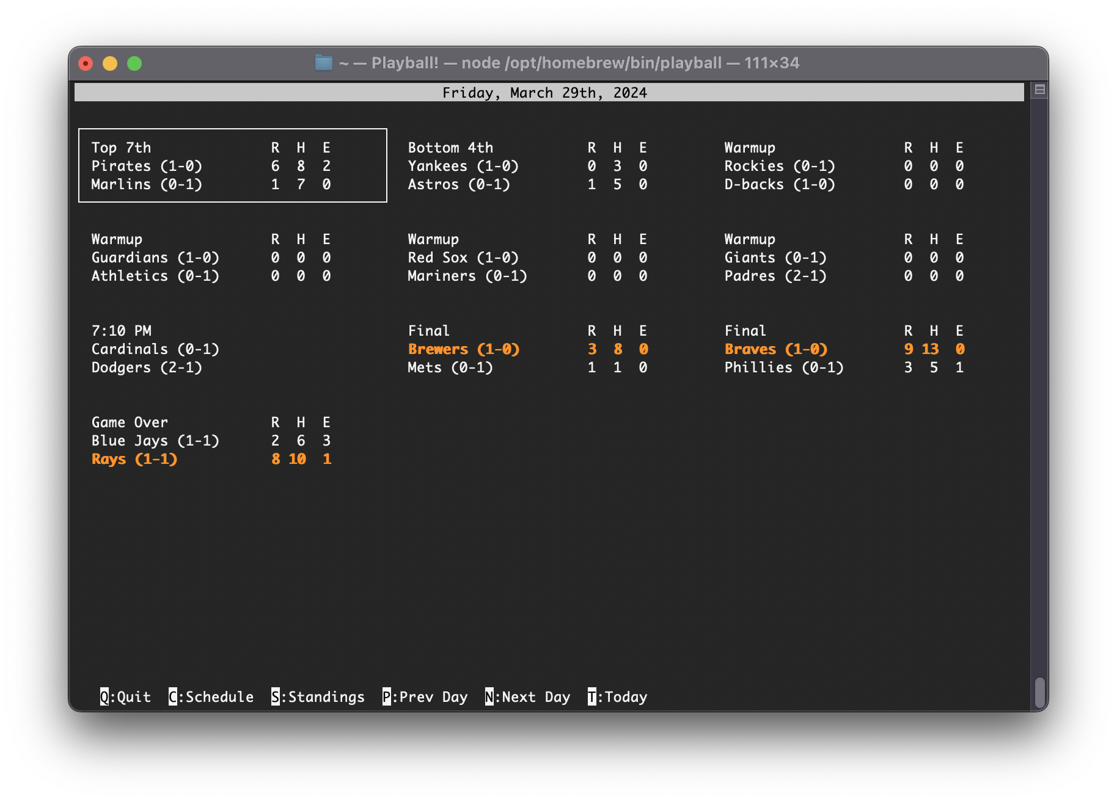The image size is (1117, 802).
Task: Select the Red Sox vs Mariners game
Action: coord(527,258)
